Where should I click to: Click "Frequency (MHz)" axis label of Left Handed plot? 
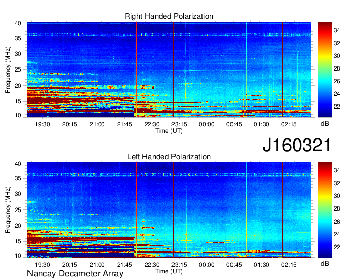click(x=8, y=210)
